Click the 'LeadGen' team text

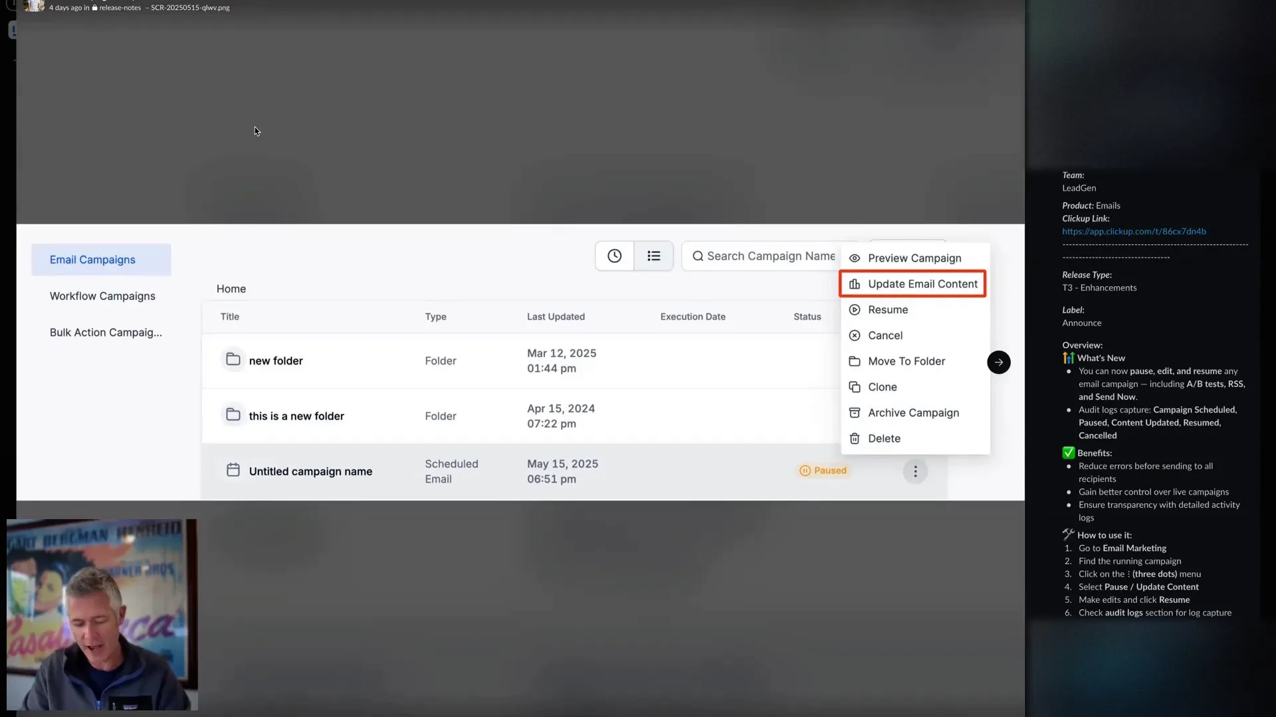click(x=1079, y=189)
